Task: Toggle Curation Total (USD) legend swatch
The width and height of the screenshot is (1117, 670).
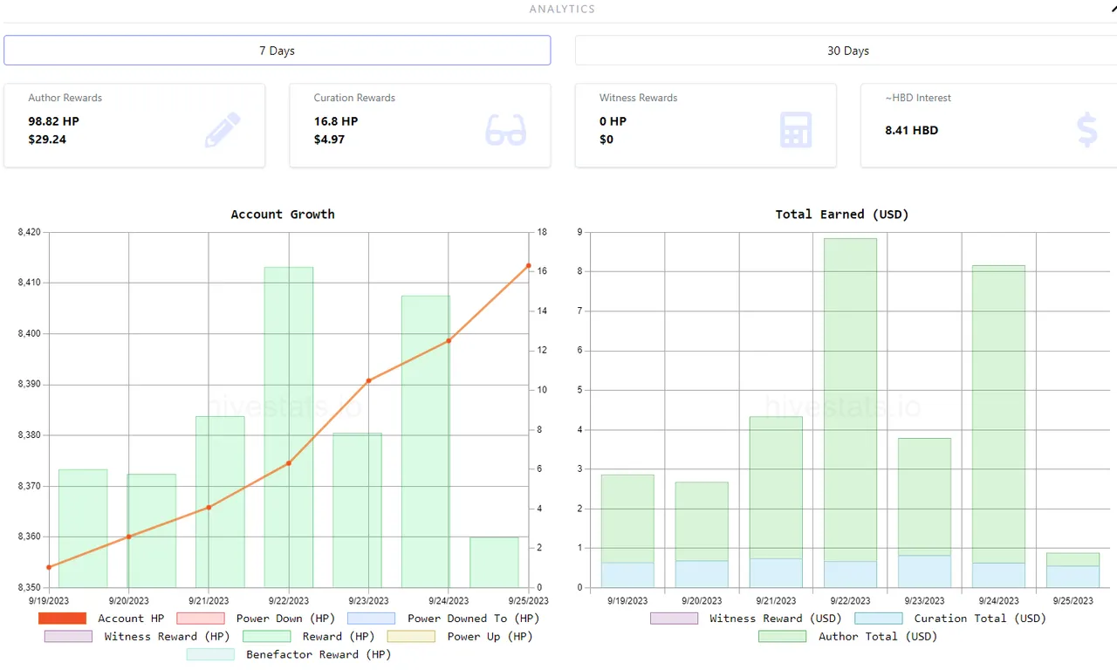Action: point(879,619)
